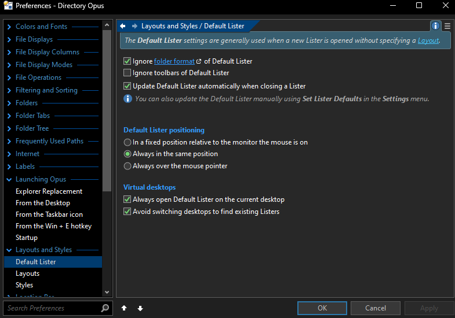455x318 pixels.
Task: Expand the Folders category
Action: click(x=9, y=103)
